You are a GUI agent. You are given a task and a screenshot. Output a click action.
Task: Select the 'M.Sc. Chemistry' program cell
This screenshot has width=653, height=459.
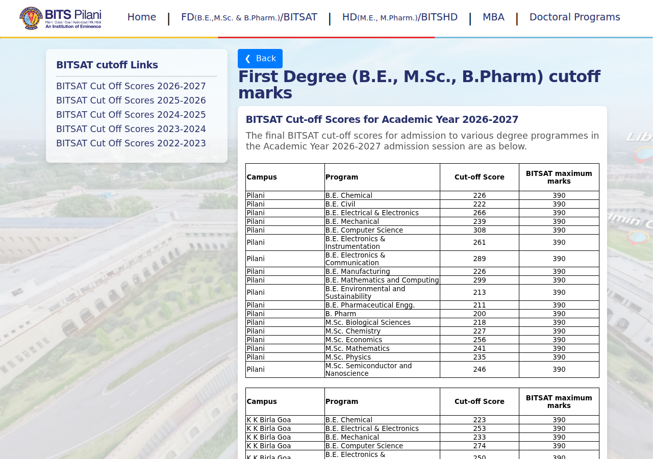[x=382, y=331]
